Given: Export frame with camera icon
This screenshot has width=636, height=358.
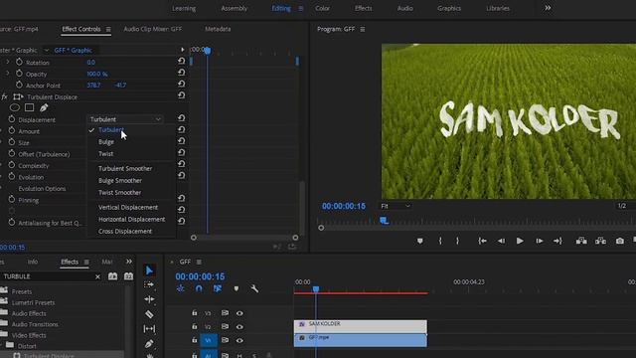Looking at the screenshot, I should point(620,241).
